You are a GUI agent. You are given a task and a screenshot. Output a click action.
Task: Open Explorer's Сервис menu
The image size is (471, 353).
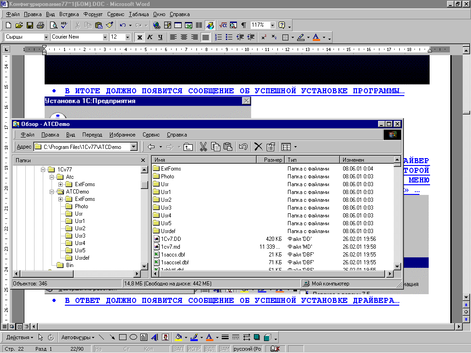click(151, 135)
